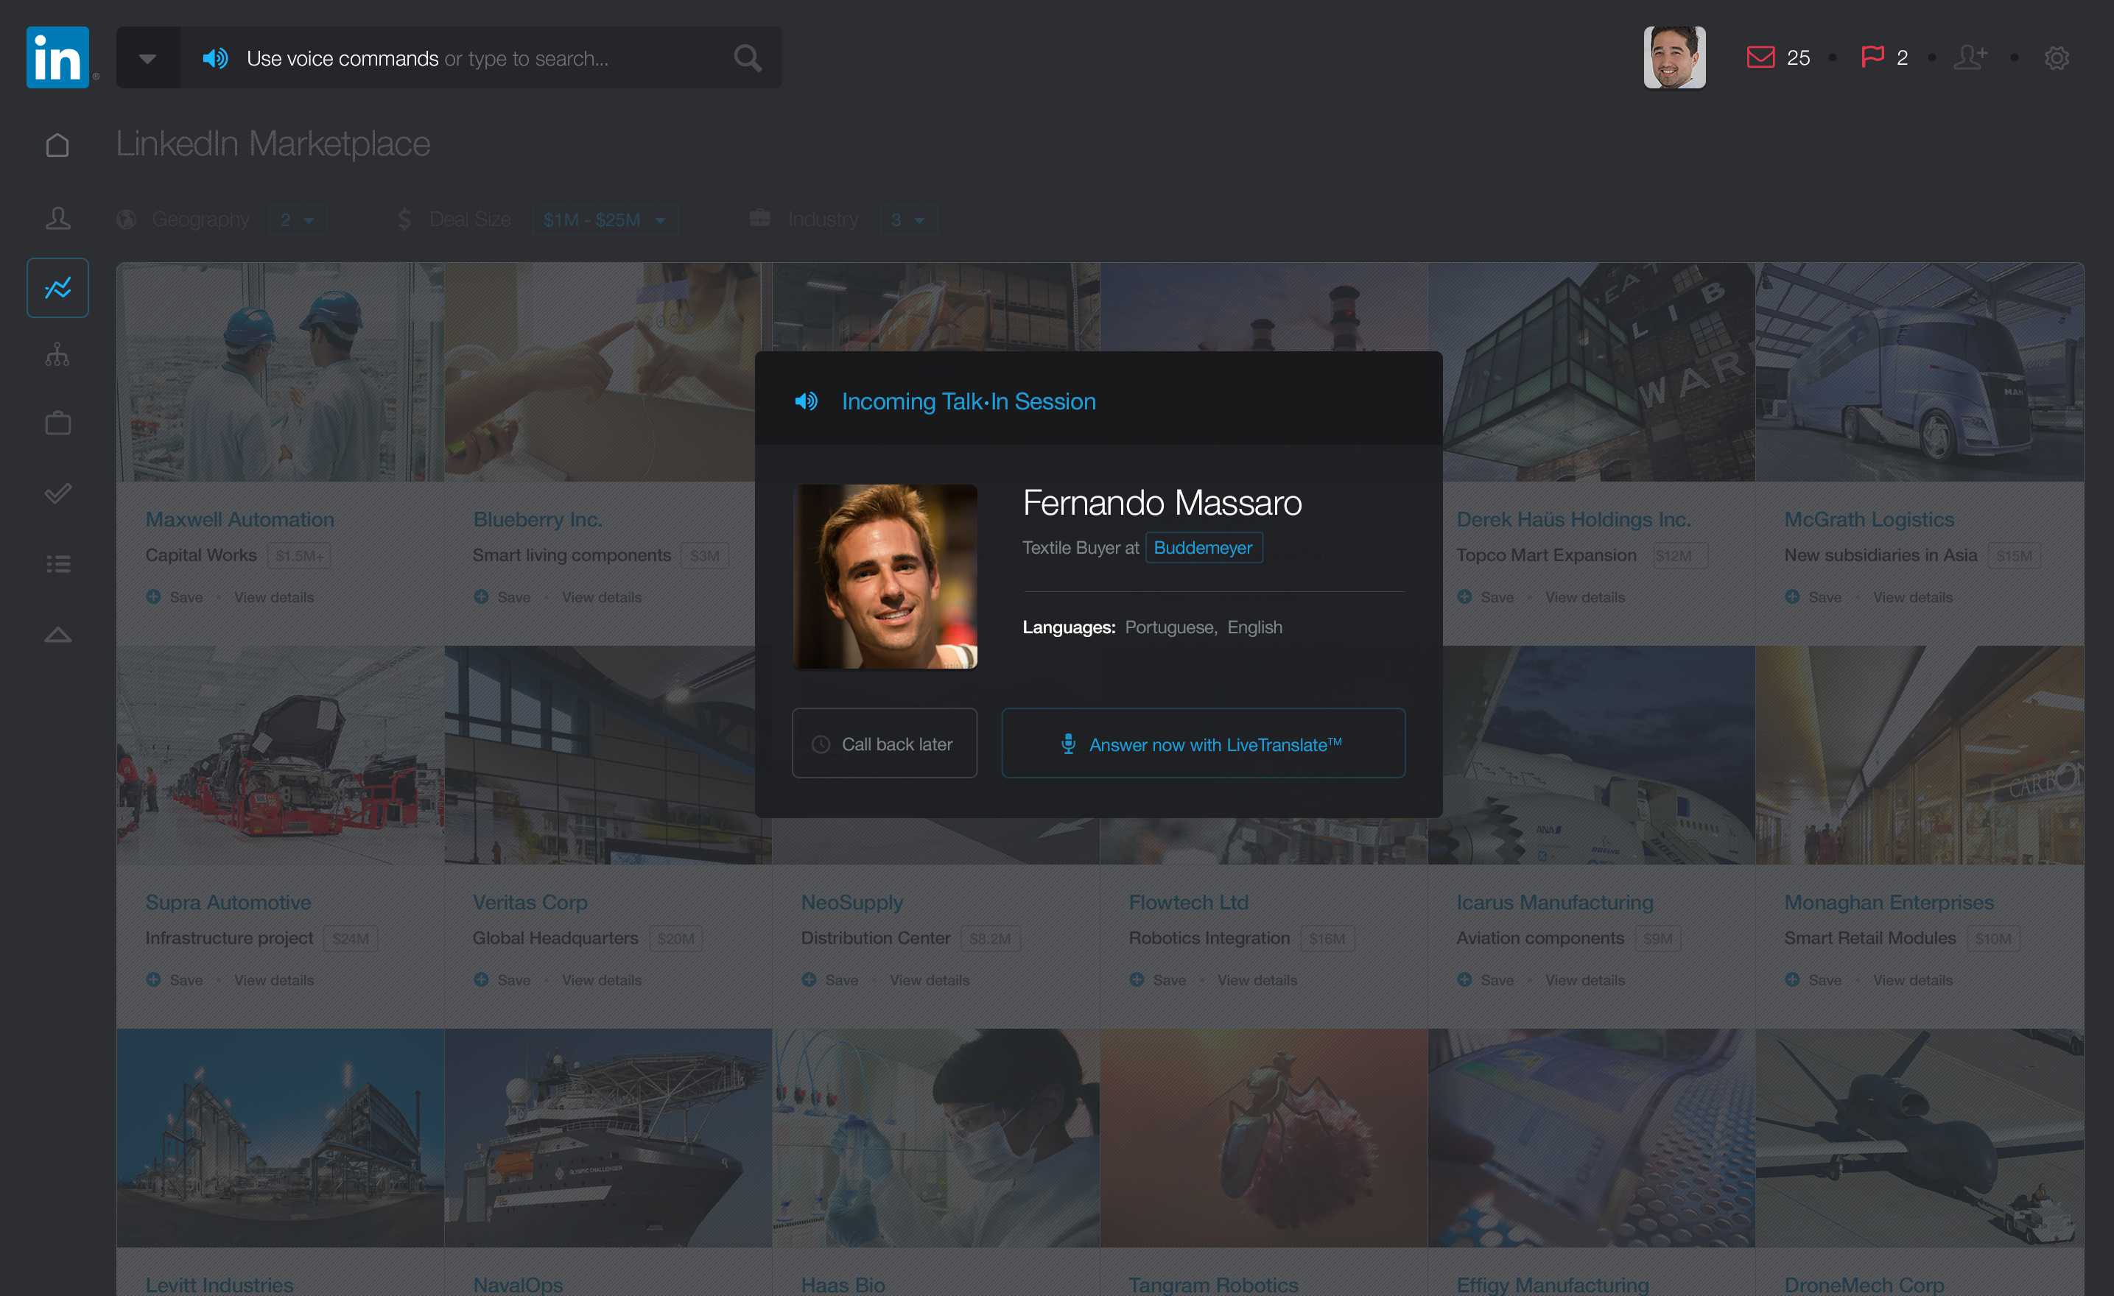
Task: Toggle voice commands speaker icon
Action: pos(214,58)
